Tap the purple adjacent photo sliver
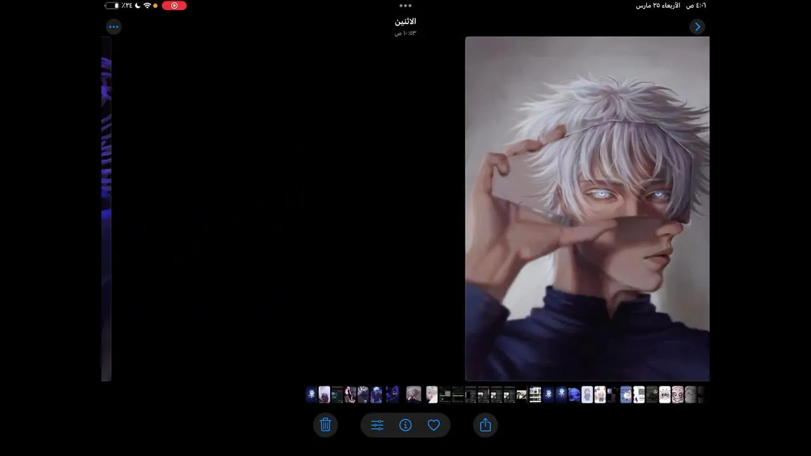The image size is (811, 456). point(106,208)
